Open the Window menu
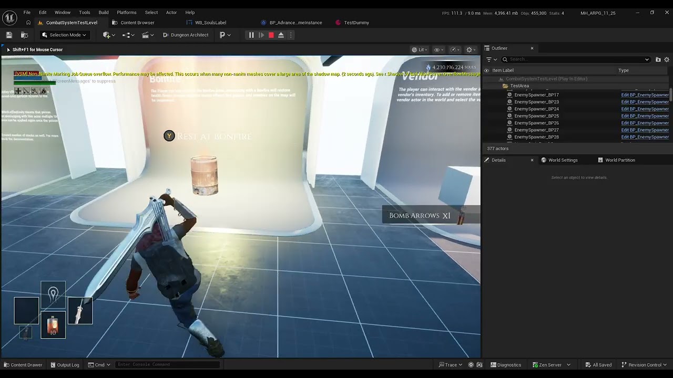 (x=63, y=13)
